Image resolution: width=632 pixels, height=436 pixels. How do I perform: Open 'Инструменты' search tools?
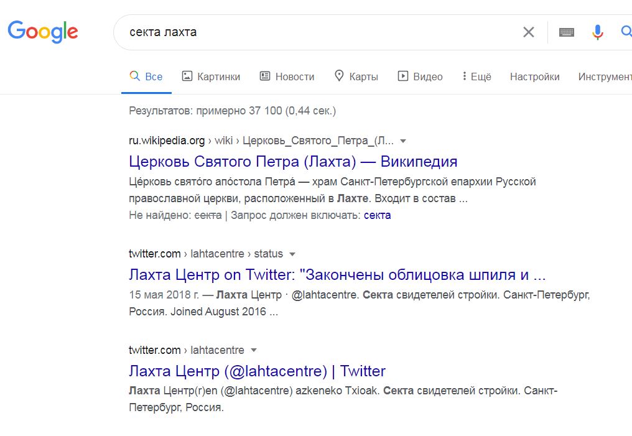(x=605, y=77)
